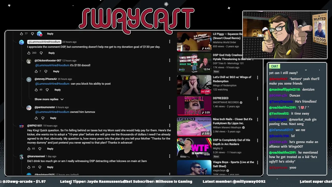Screen dimensions: 332x187
Task: Reply to stevey.iPhoneAir
Action: click(58, 90)
